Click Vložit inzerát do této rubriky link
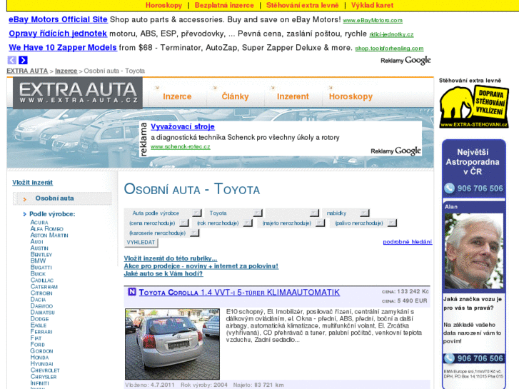The image size is (519, 389). 171,258
